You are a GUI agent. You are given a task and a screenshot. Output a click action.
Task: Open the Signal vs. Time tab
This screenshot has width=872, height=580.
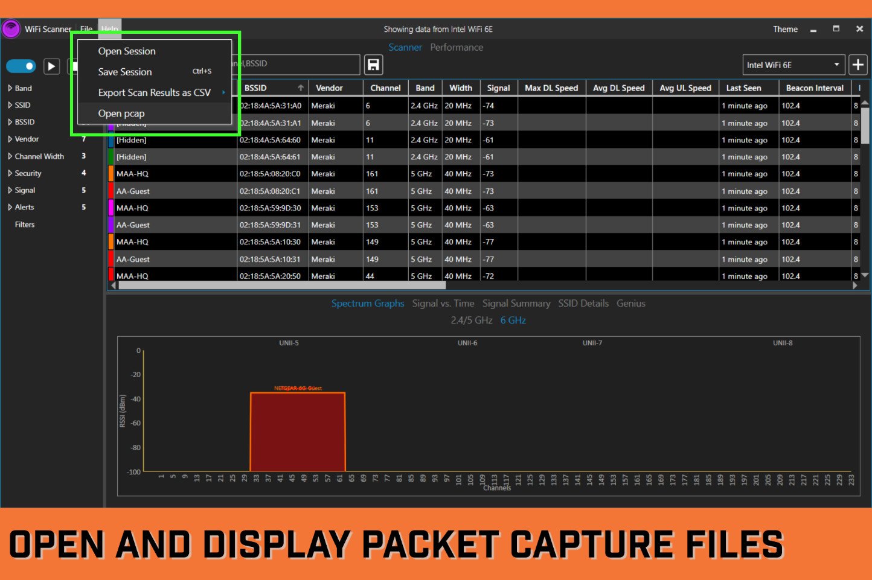click(x=443, y=304)
